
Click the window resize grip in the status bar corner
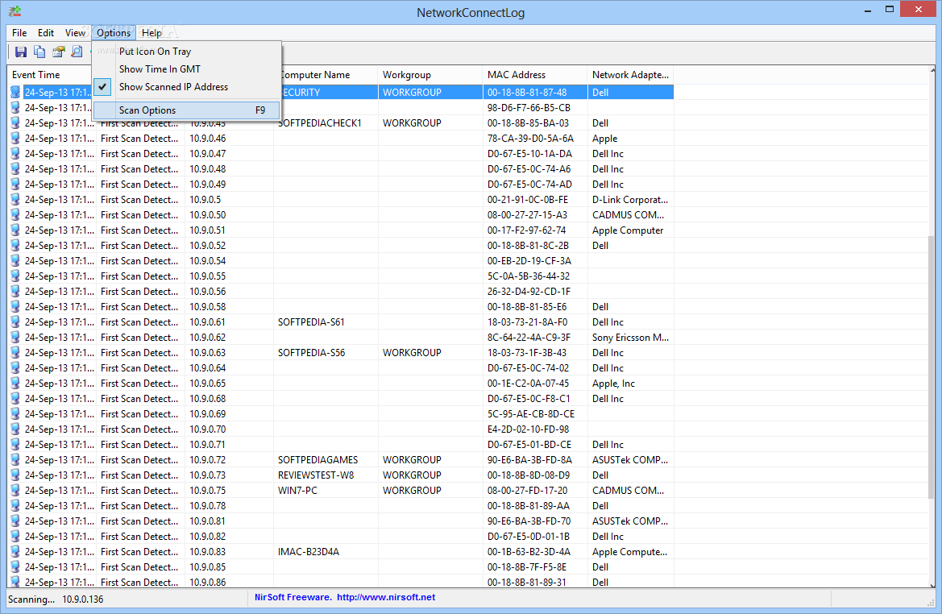(931, 602)
